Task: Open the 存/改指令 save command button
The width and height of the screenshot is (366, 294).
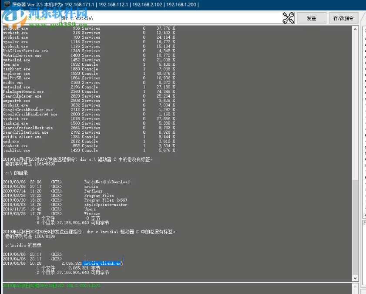Action: click(x=343, y=18)
